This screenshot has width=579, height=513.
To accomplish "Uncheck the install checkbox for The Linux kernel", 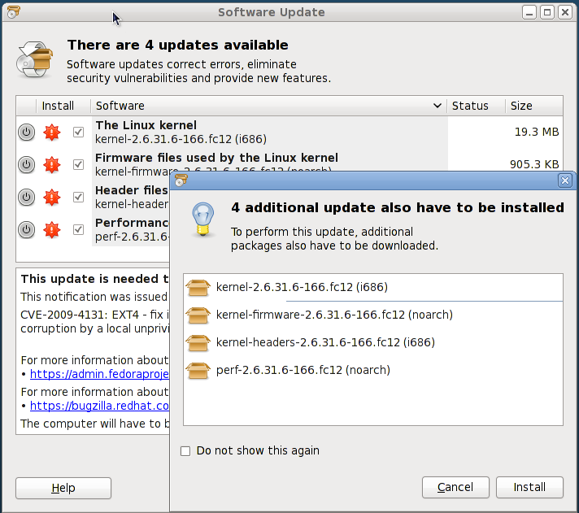I will pos(78,132).
